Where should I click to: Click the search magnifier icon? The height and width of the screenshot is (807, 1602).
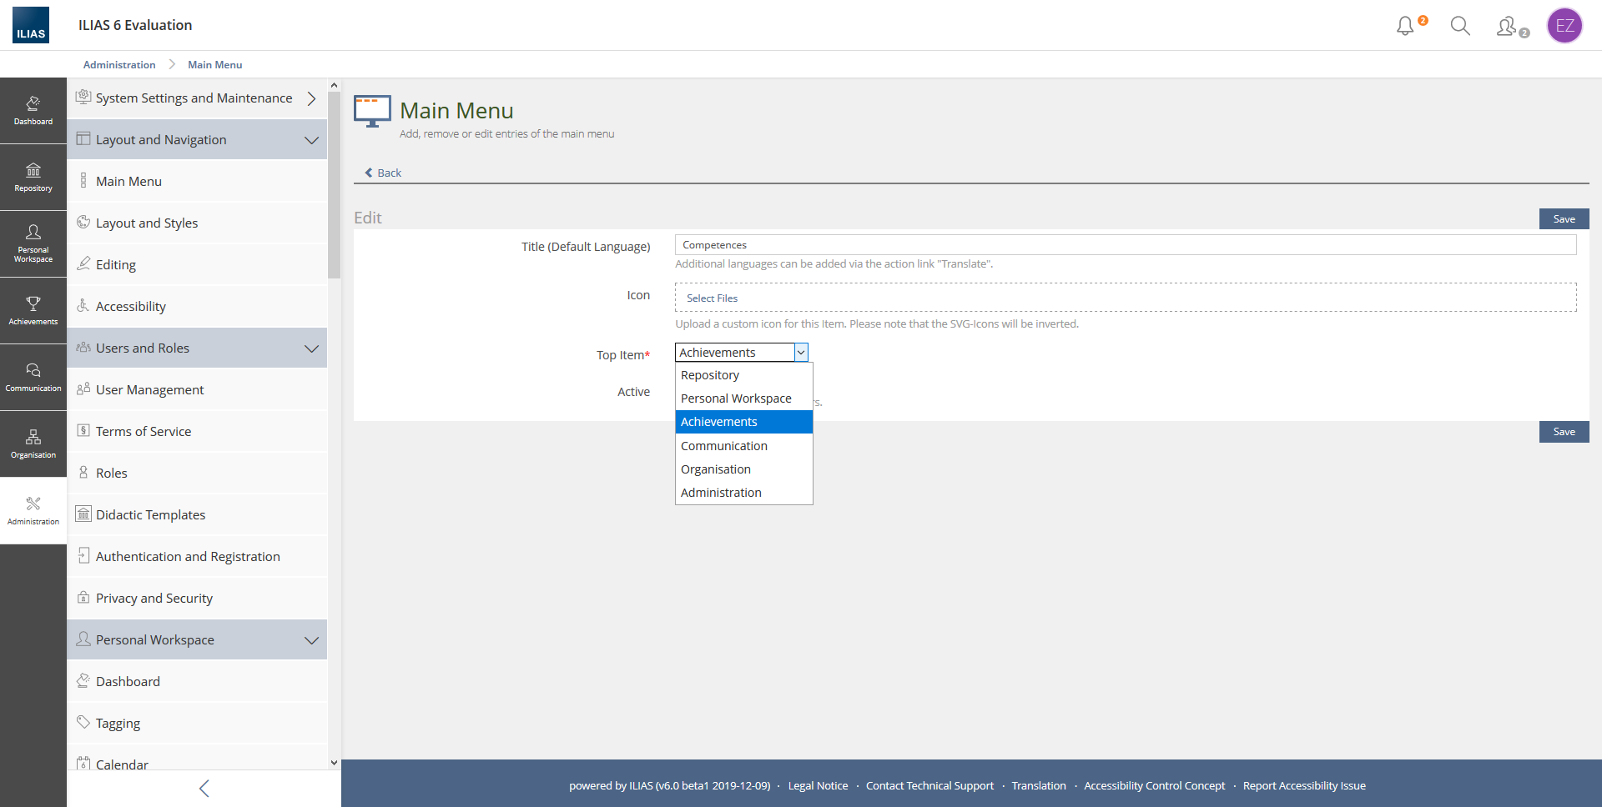(x=1459, y=26)
